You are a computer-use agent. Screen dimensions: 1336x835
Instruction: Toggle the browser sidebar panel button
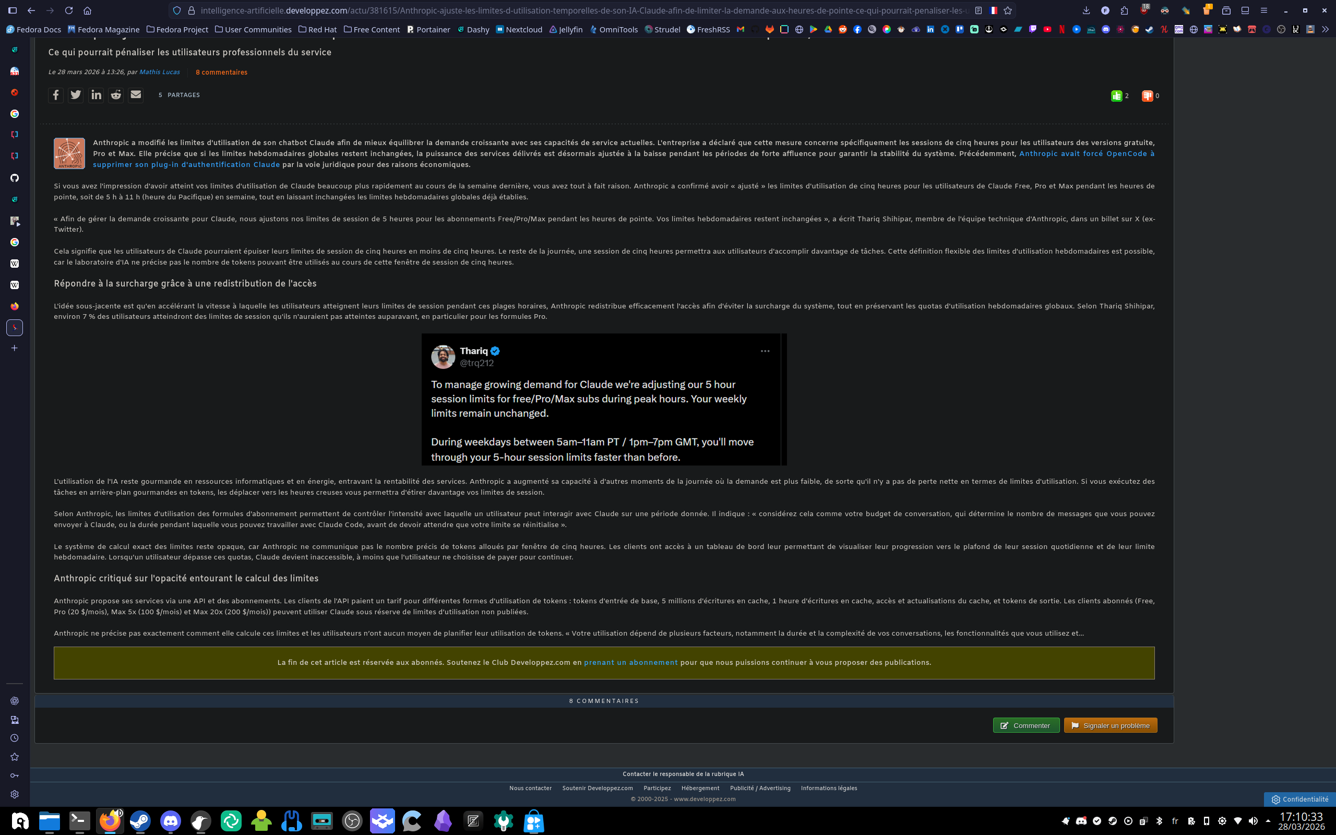point(13,10)
